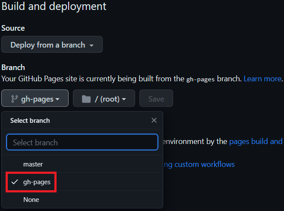The image size is (284, 211).
Task: Focus the Select branch filter field
Action: pyautogui.click(x=82, y=142)
